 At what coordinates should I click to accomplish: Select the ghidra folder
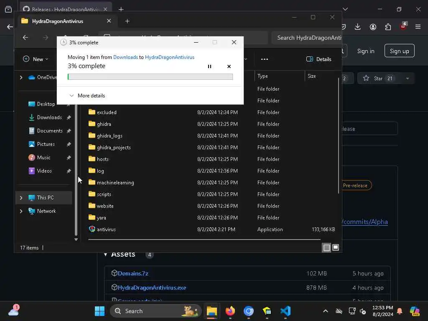[x=99, y=124]
